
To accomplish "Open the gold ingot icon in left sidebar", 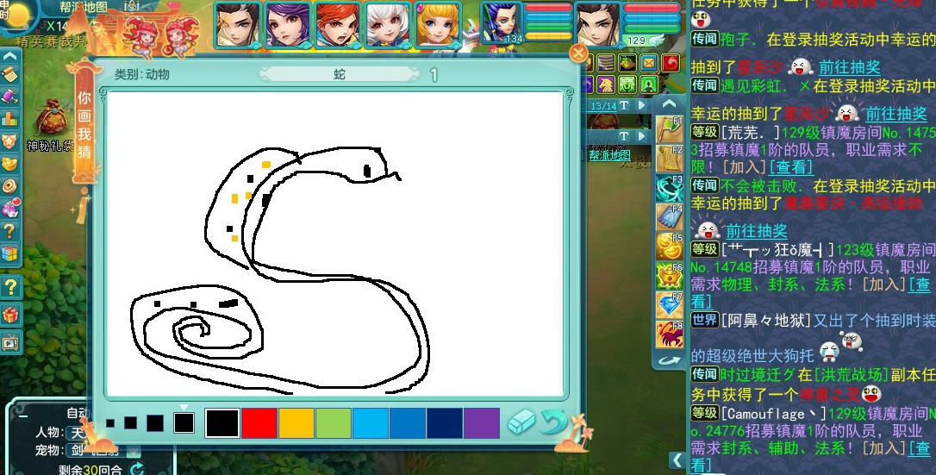I will click(10, 163).
